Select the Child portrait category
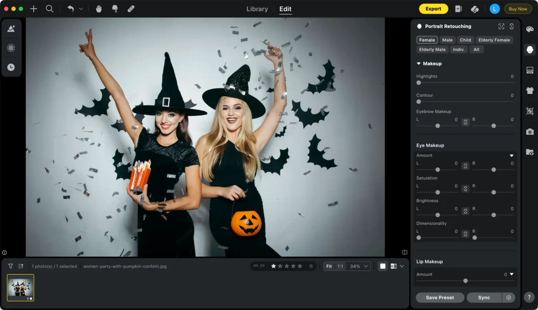 [x=465, y=40]
